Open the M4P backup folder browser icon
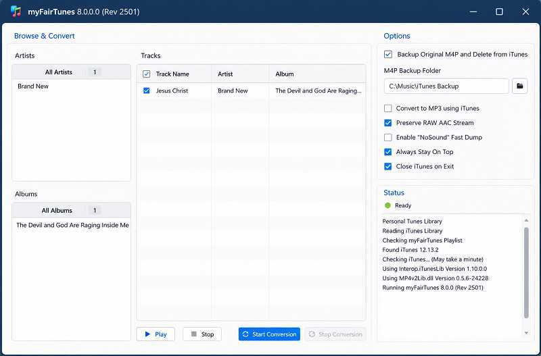This screenshot has width=541, height=356. pos(519,86)
